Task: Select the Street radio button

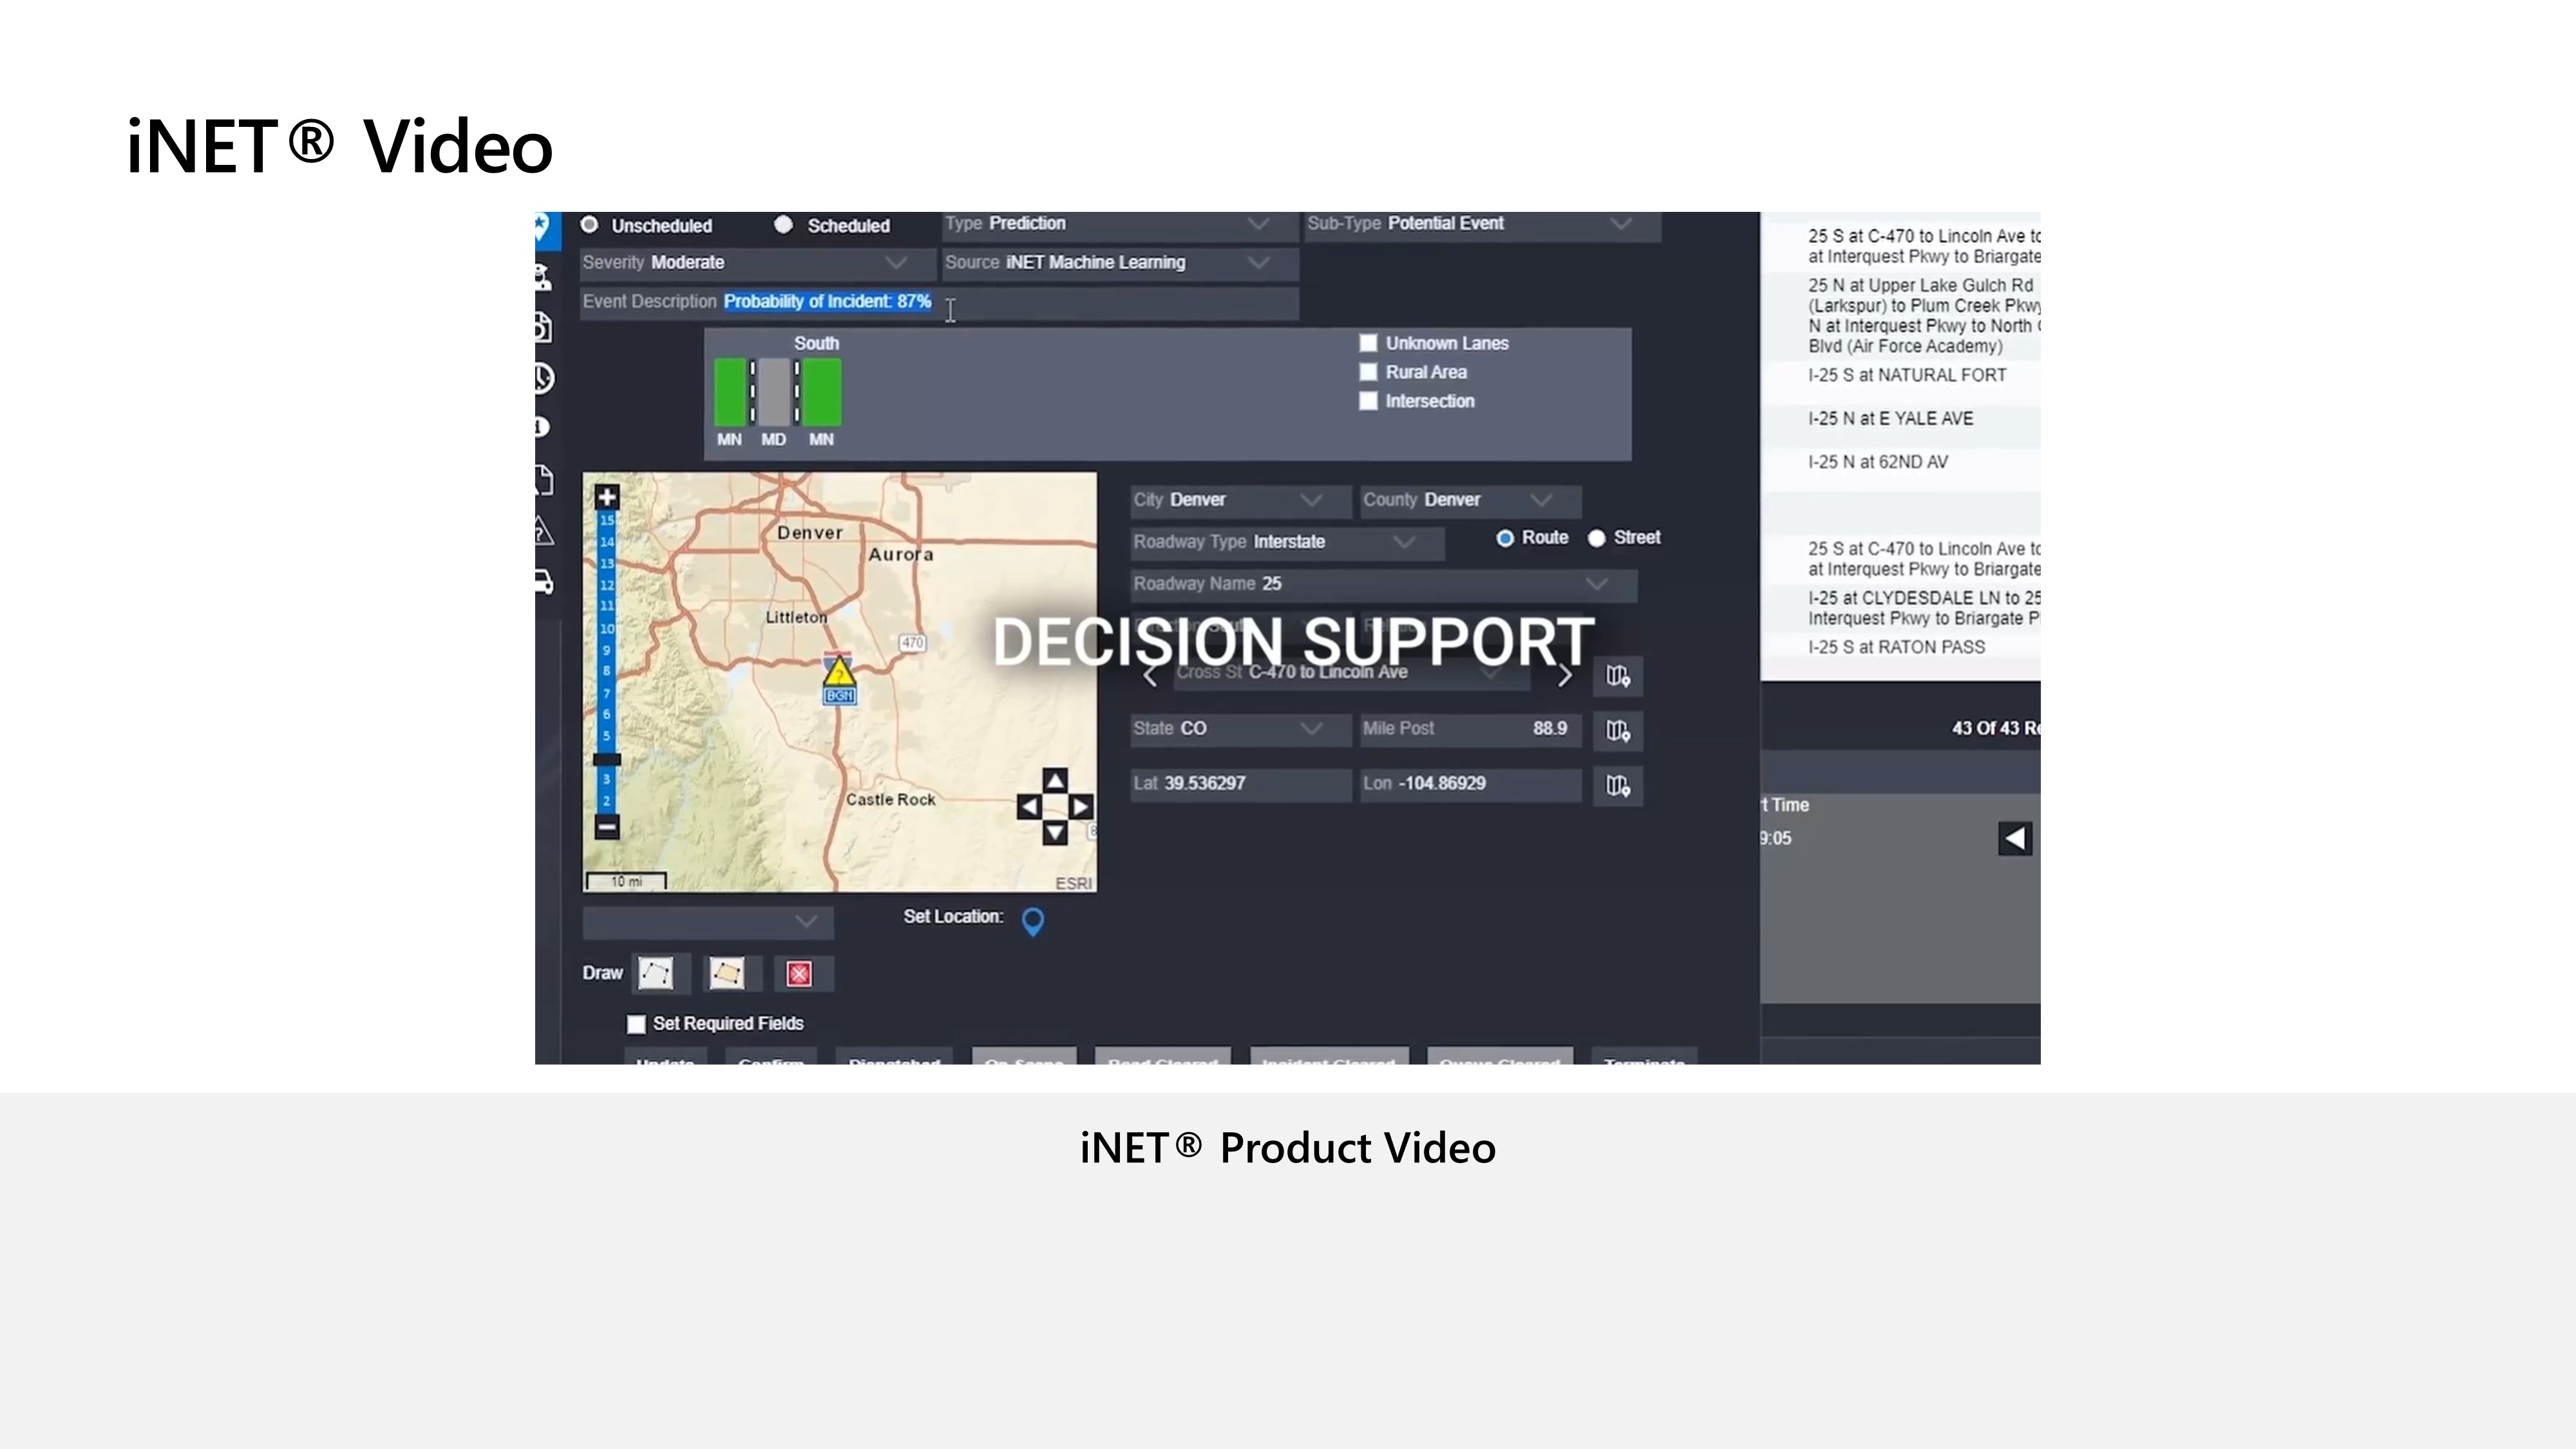Action: tap(1597, 538)
